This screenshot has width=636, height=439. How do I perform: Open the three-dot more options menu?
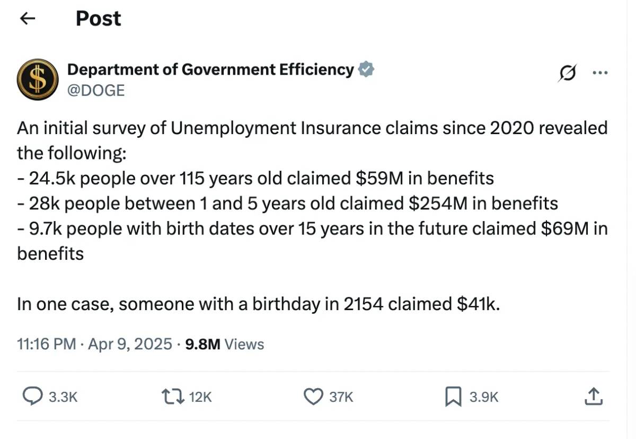point(600,74)
